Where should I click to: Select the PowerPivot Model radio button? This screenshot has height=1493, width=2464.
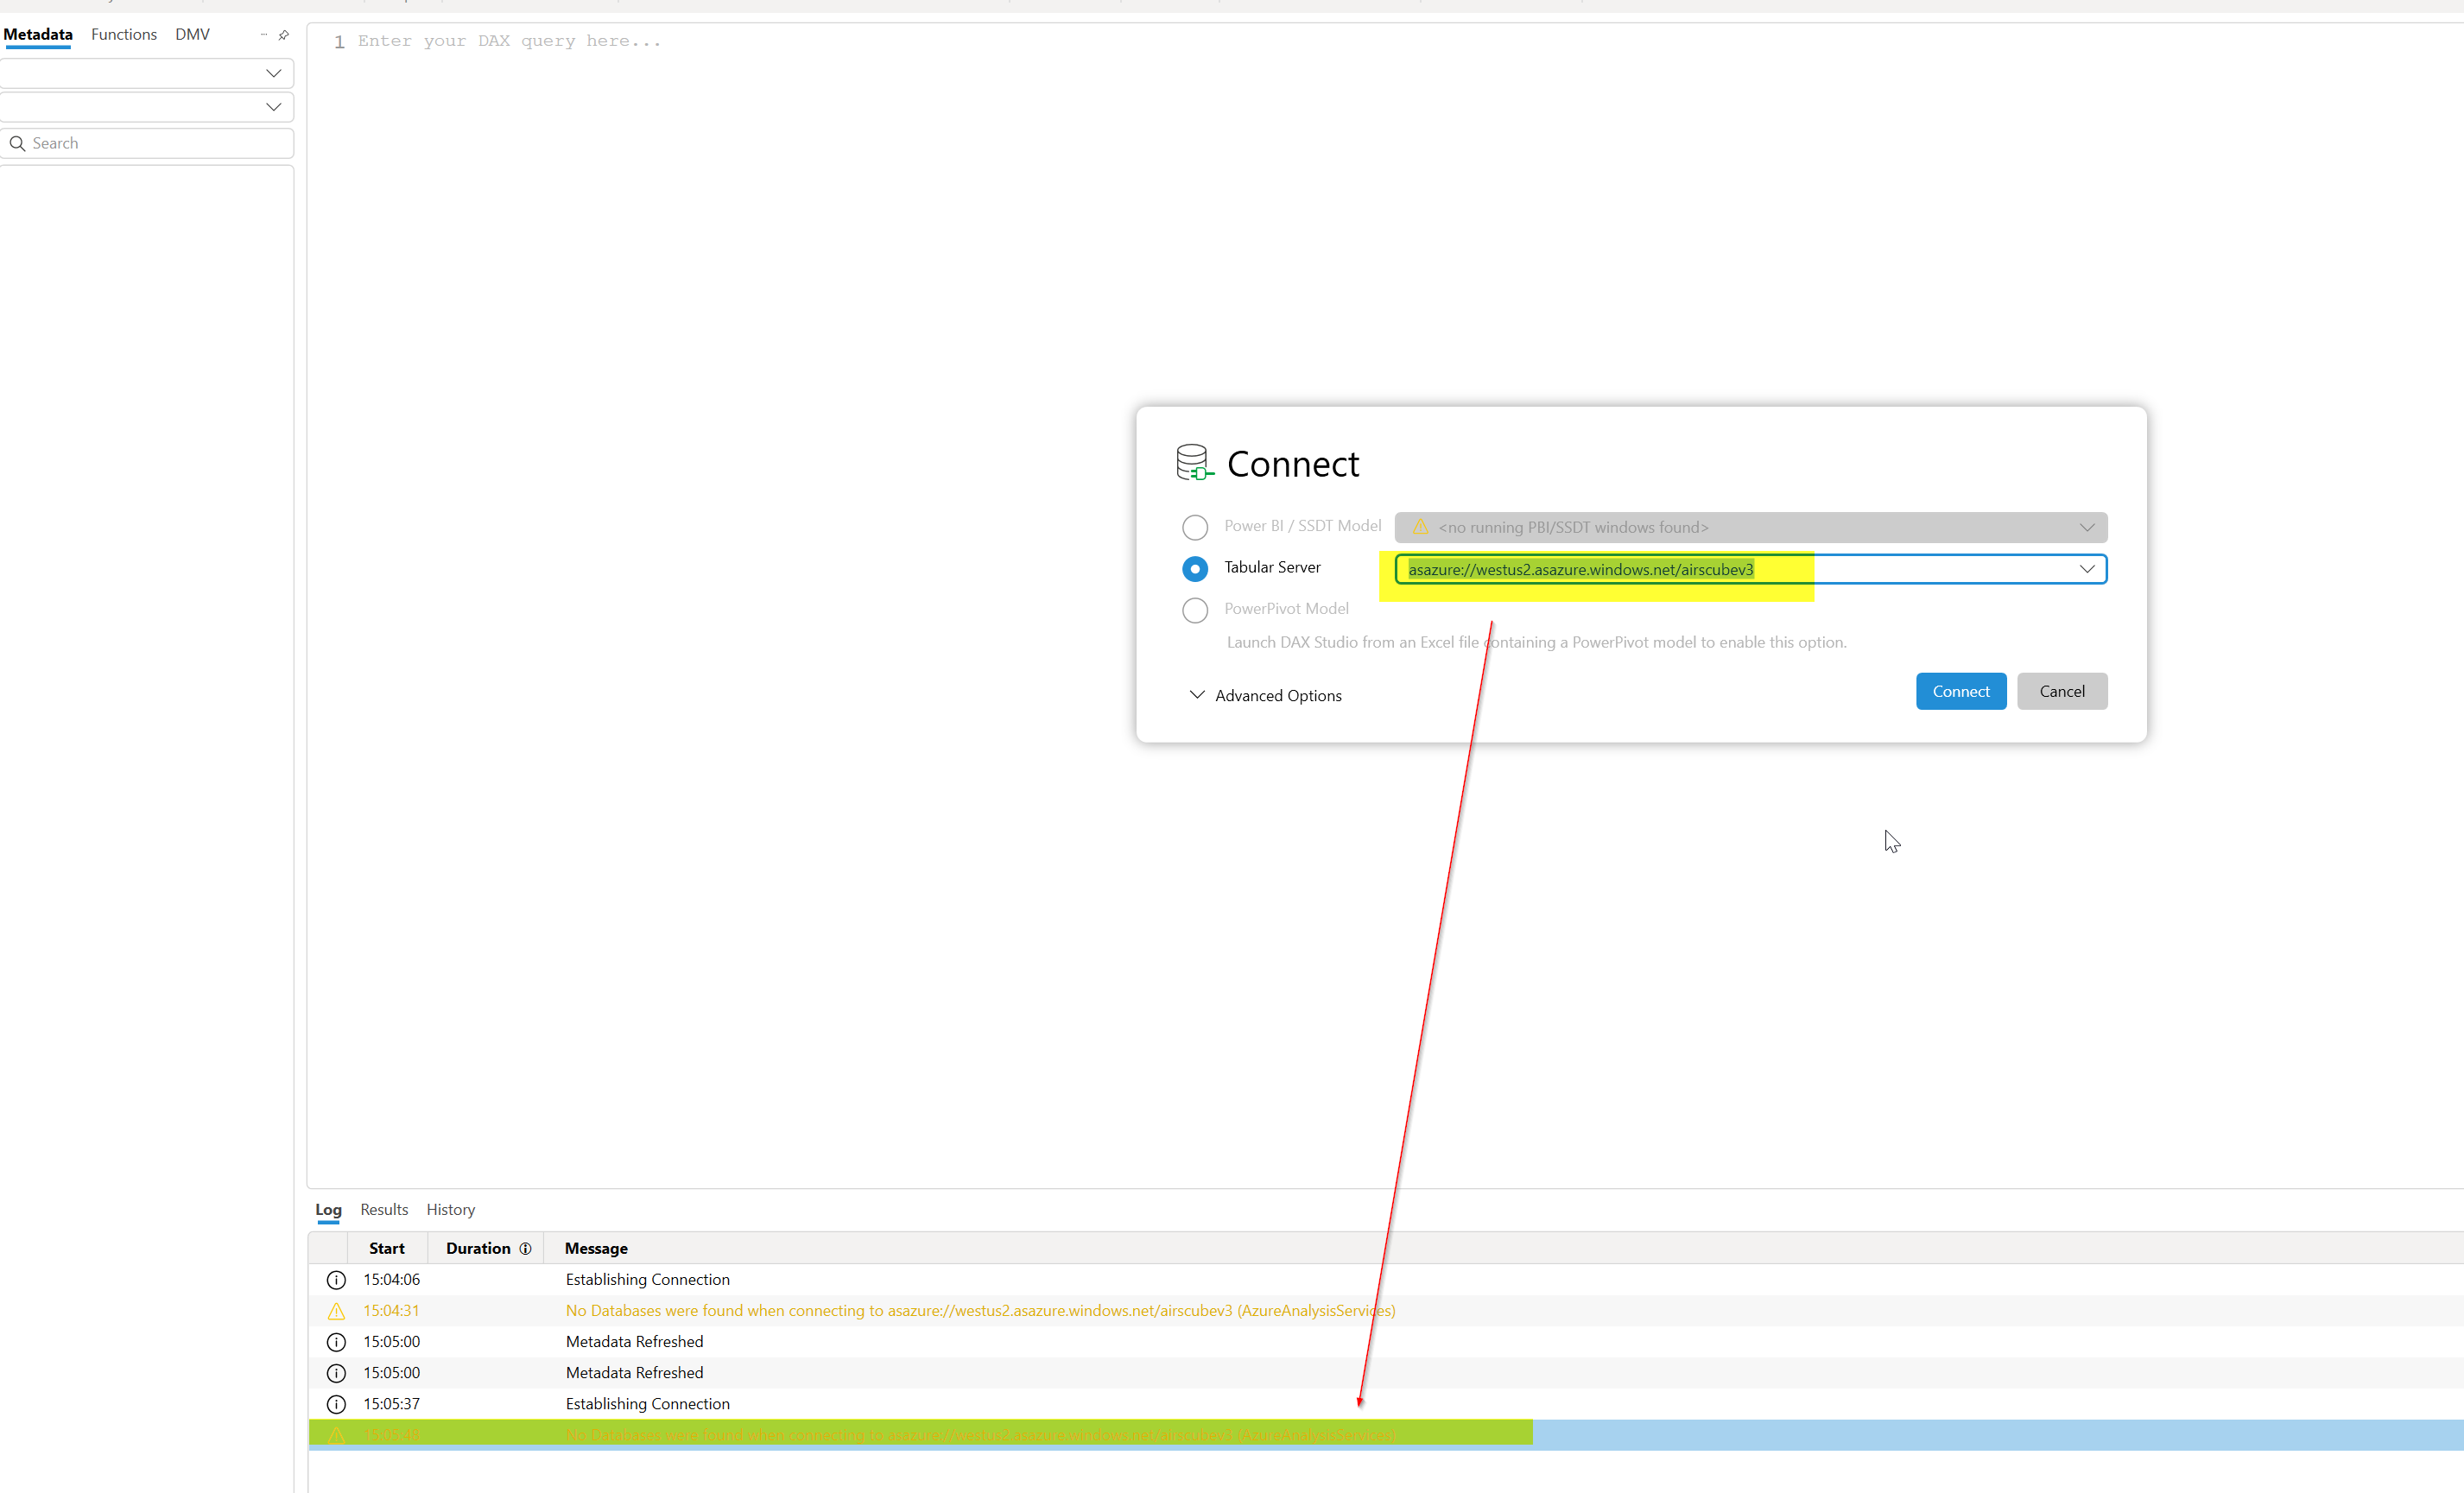1195,610
